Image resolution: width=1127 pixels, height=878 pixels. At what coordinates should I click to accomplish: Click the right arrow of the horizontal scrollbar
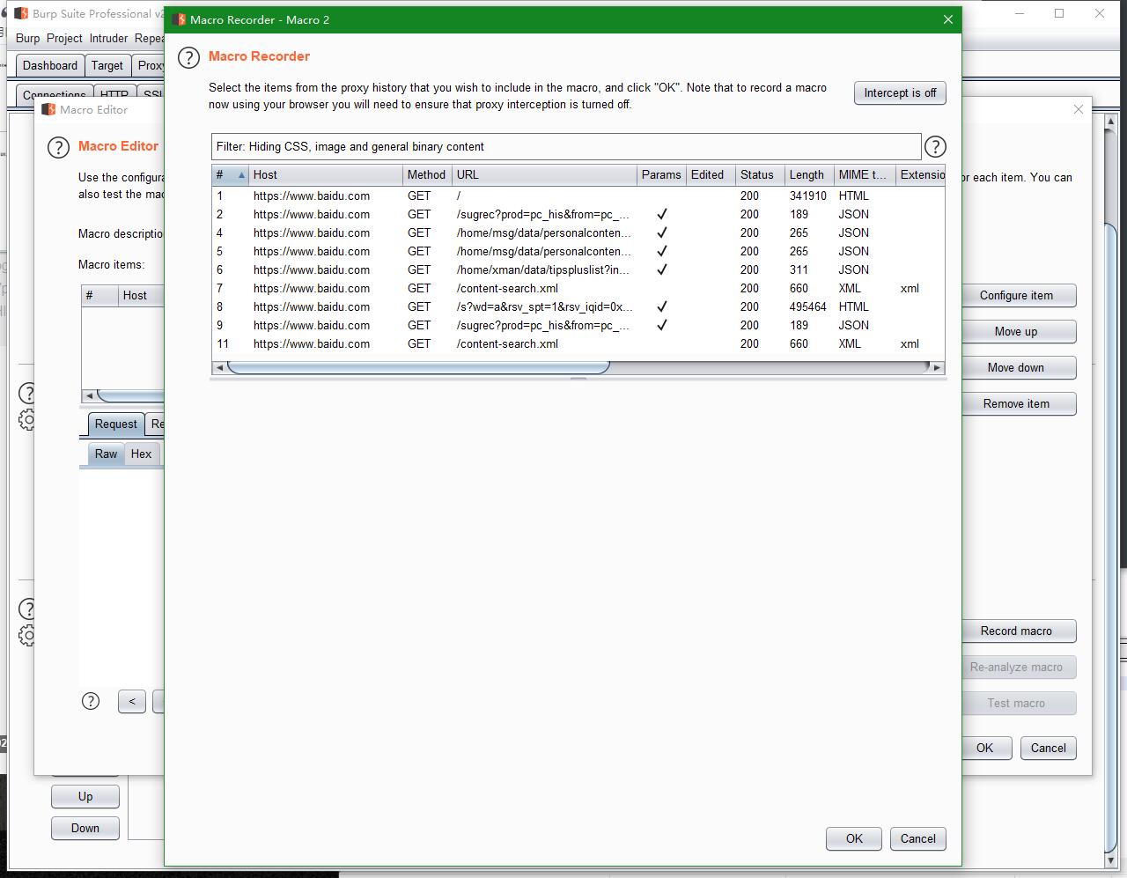[x=939, y=367]
